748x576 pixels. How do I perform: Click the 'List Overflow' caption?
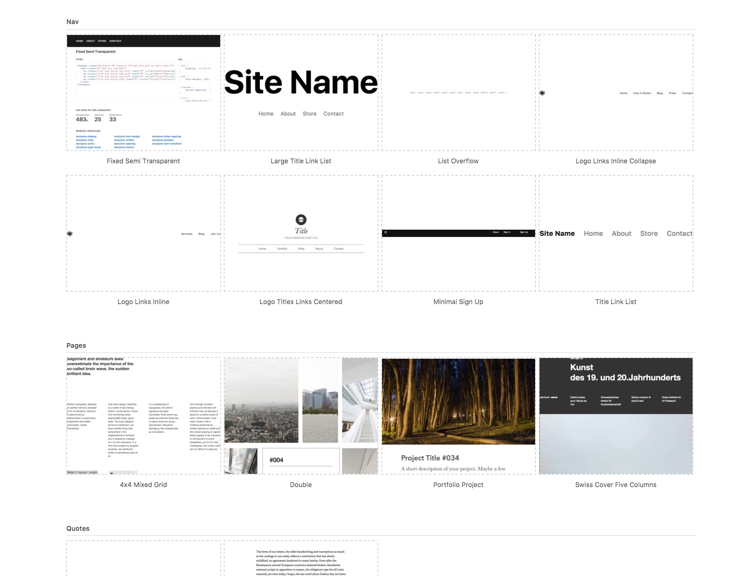click(x=458, y=161)
